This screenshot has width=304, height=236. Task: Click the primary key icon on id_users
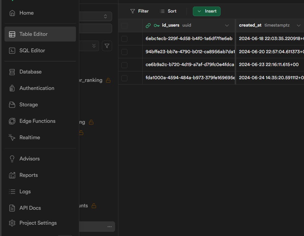click(157, 25)
